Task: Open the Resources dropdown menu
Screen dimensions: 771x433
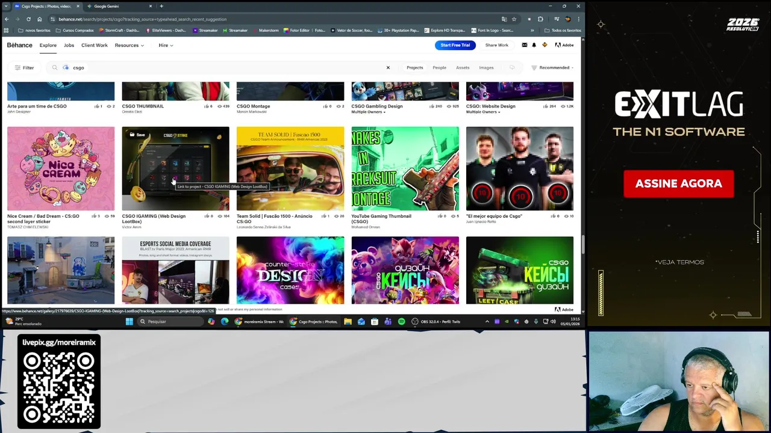Action: point(129,45)
